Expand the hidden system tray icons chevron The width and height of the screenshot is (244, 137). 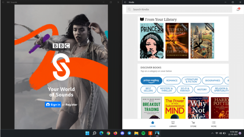212,133
